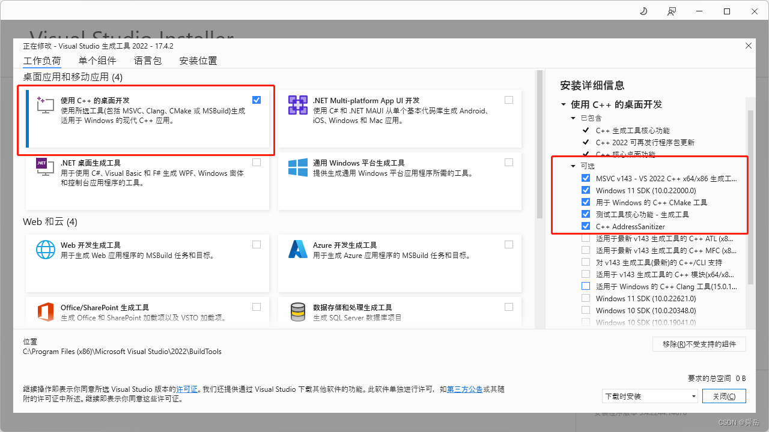
Task: Check the .NET Multi-platform App UI 开发 checkbox
Action: [x=509, y=100]
